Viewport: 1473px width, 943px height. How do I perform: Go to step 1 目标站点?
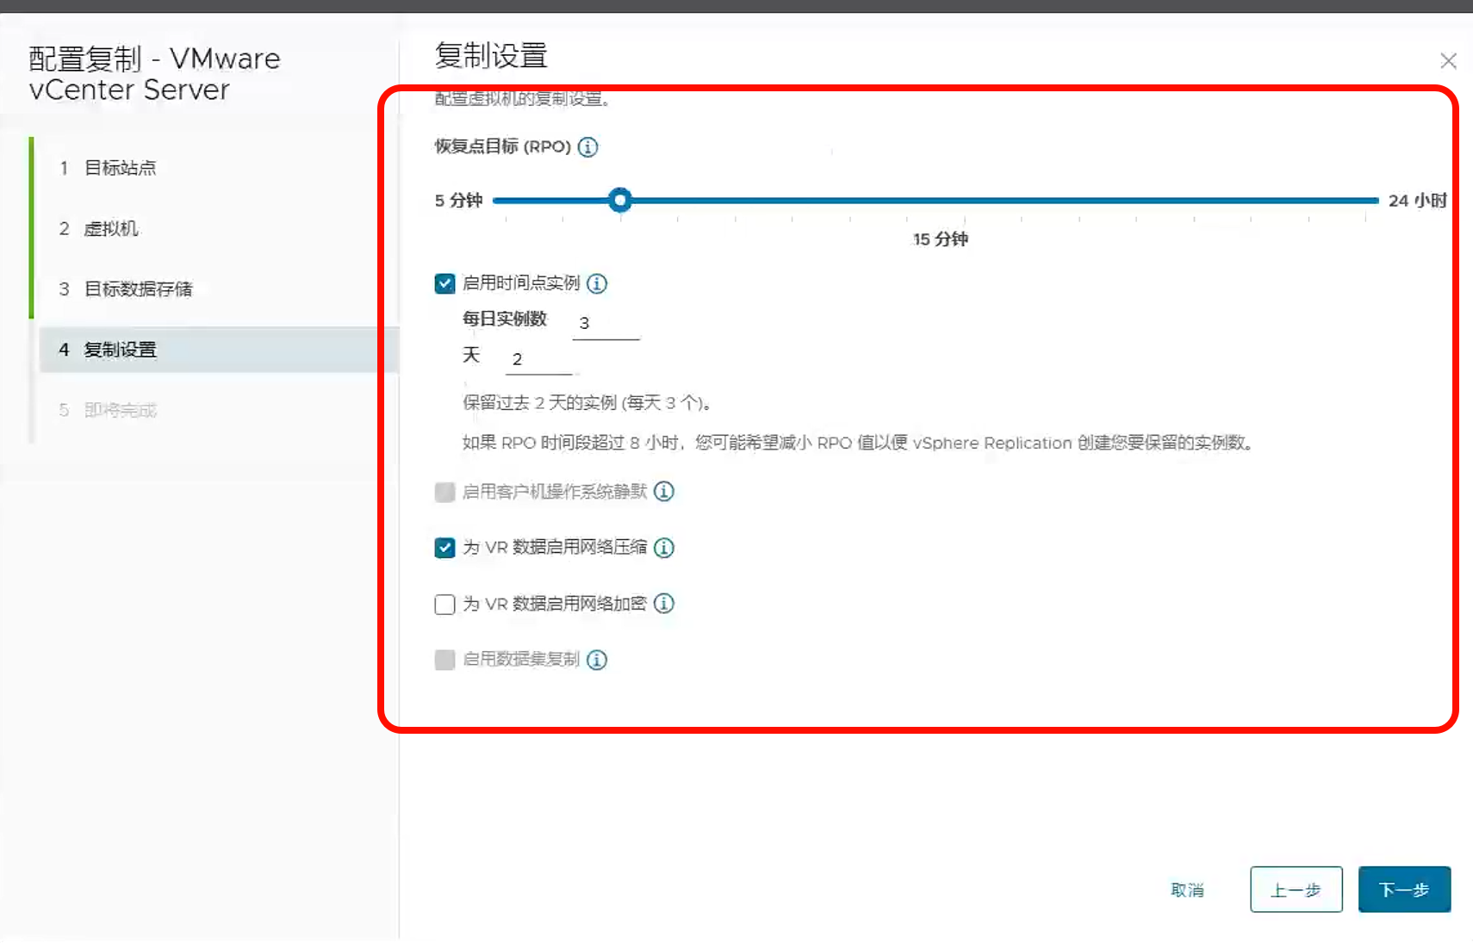120,168
